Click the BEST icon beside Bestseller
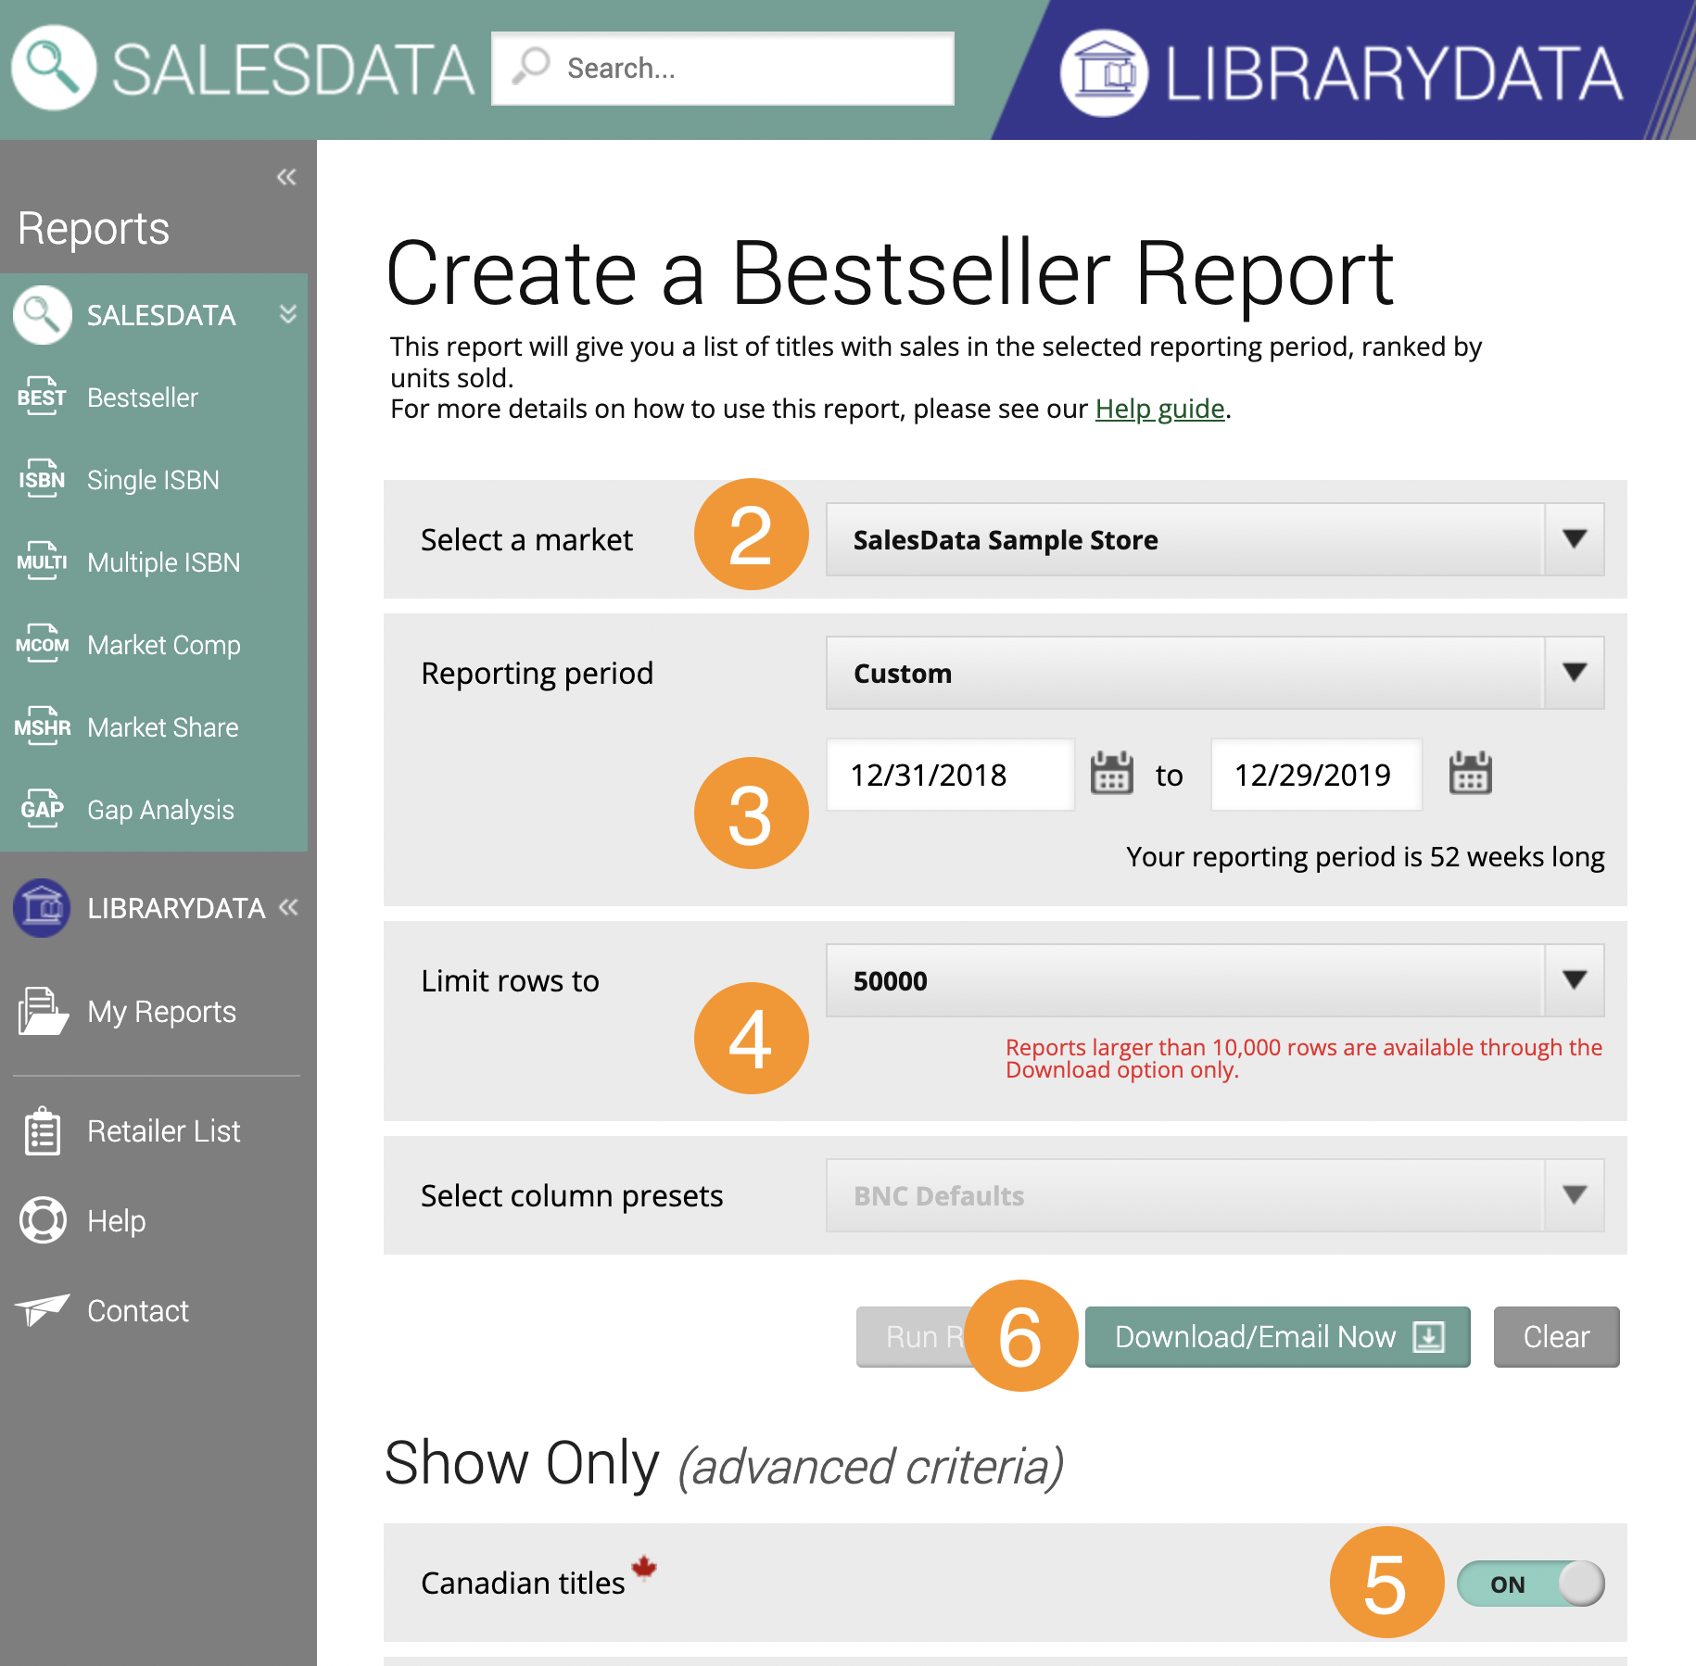This screenshot has width=1696, height=1666. pyautogui.click(x=42, y=397)
